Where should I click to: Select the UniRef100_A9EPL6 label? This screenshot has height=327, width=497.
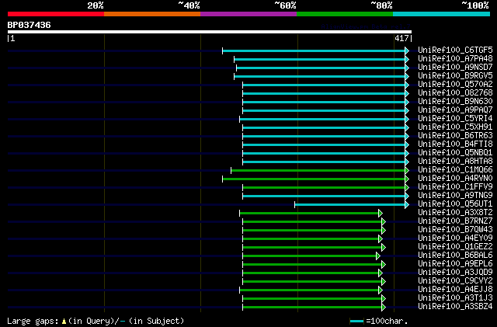click(455, 264)
